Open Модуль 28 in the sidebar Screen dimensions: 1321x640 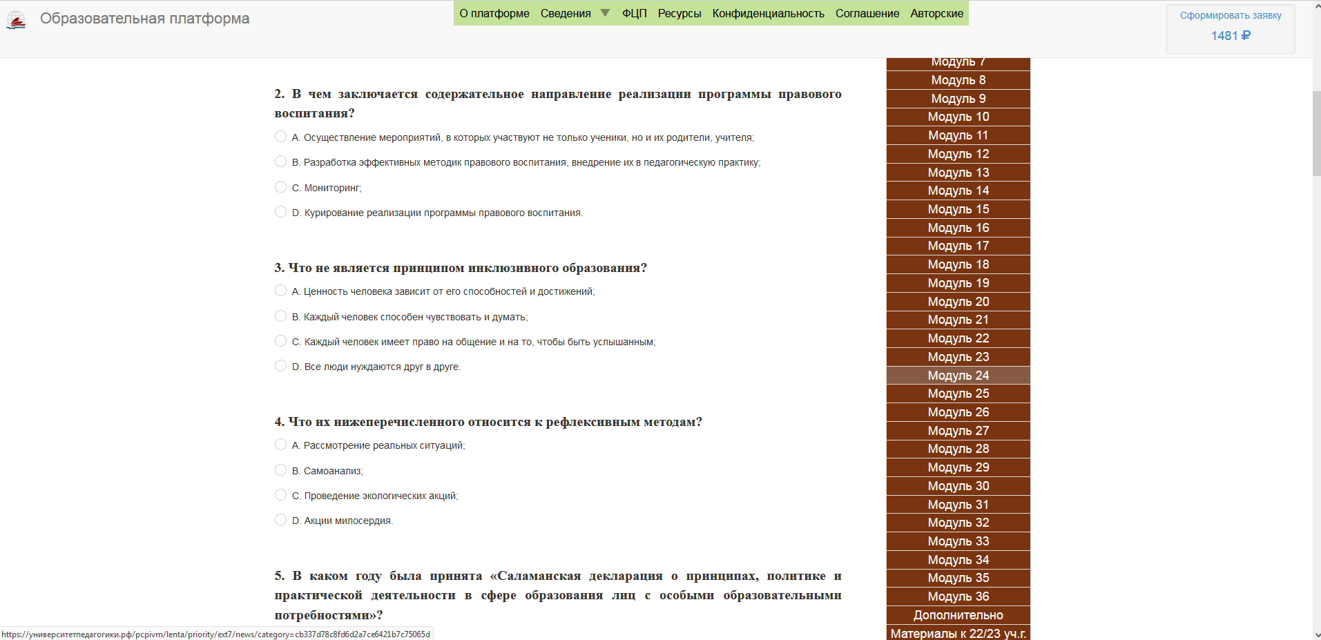point(958,449)
